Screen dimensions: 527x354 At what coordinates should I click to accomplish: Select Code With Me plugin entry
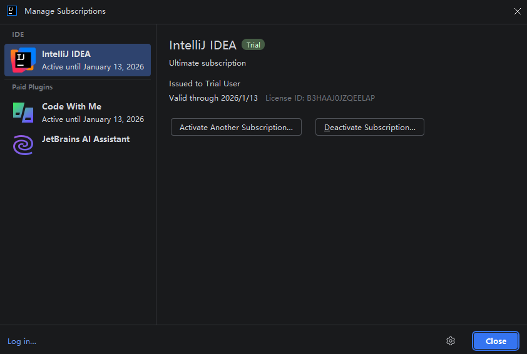[78, 113]
